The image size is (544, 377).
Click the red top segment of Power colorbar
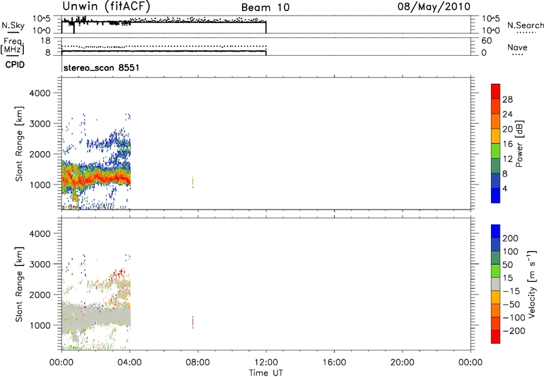tap(496, 91)
